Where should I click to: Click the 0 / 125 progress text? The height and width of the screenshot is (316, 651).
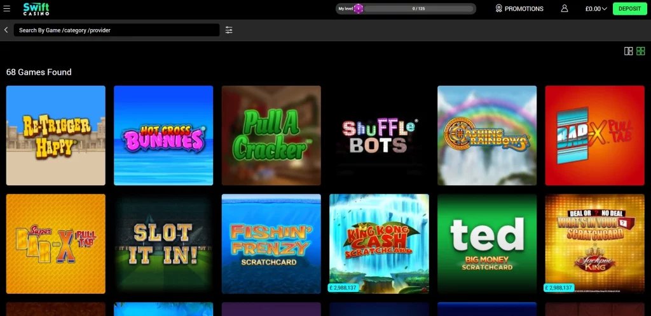tap(418, 9)
